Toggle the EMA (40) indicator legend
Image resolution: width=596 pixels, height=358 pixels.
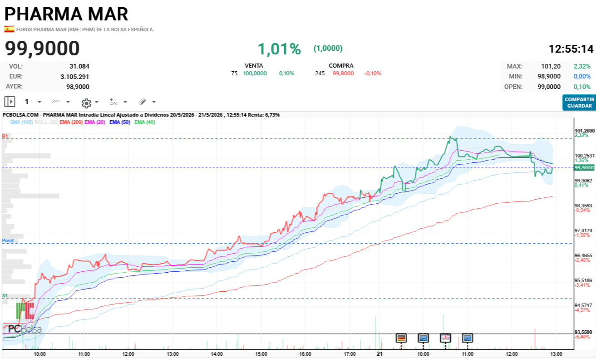point(144,122)
